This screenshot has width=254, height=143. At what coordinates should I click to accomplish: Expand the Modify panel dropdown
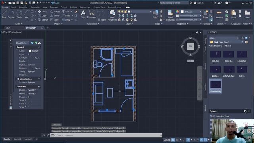[x=58, y=24]
